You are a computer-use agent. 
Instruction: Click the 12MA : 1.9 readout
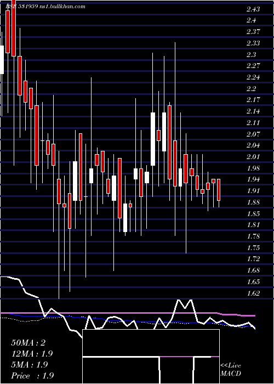tap(32, 354)
